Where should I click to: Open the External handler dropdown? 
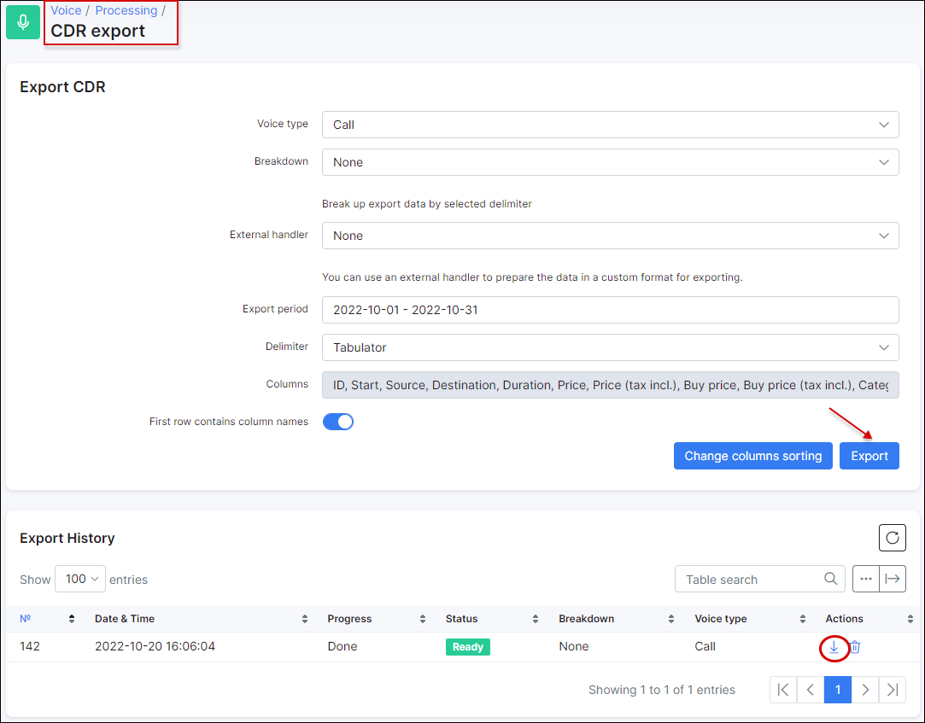pos(611,236)
